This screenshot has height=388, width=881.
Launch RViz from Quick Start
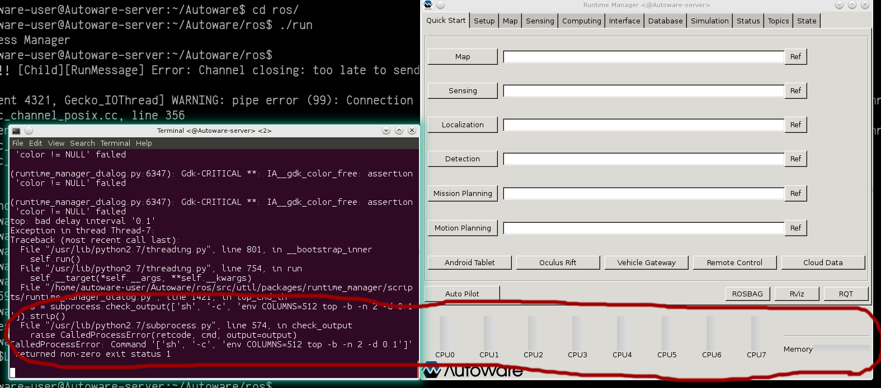click(x=797, y=294)
